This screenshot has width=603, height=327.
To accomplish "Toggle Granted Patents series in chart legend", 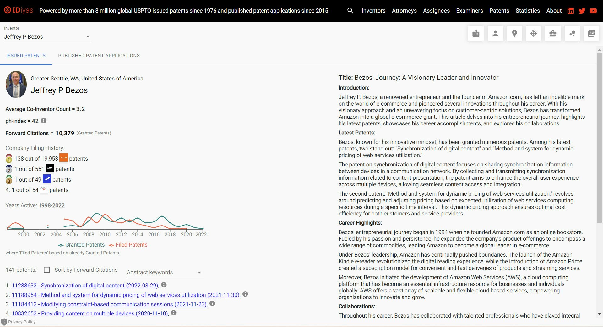I will click(x=81, y=245).
